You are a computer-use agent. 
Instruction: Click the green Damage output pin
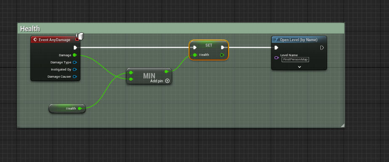coord(75,55)
